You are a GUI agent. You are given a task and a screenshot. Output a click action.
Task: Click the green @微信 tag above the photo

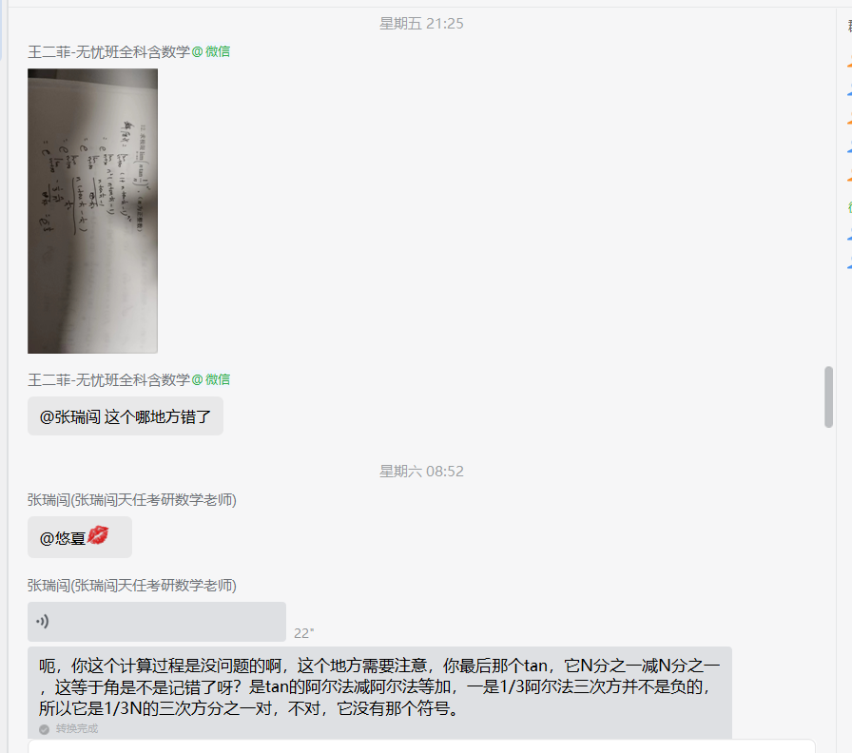[x=211, y=51]
